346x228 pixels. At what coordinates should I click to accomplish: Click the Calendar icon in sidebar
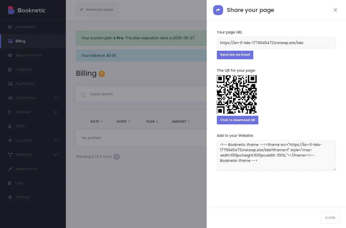click(x=10, y=69)
